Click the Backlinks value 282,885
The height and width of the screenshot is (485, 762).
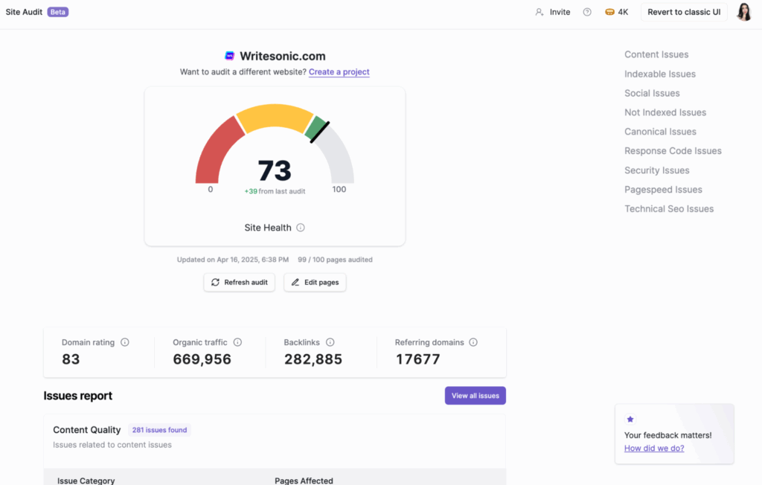(313, 359)
